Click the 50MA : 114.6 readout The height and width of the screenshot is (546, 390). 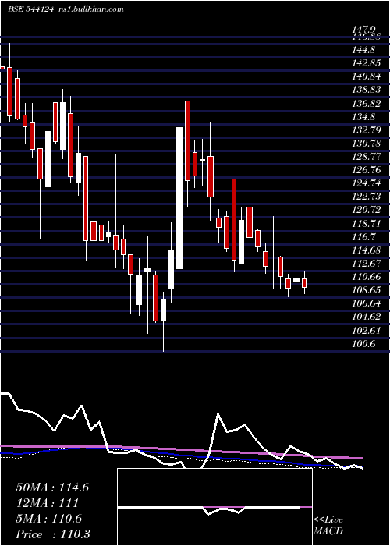click(x=52, y=487)
